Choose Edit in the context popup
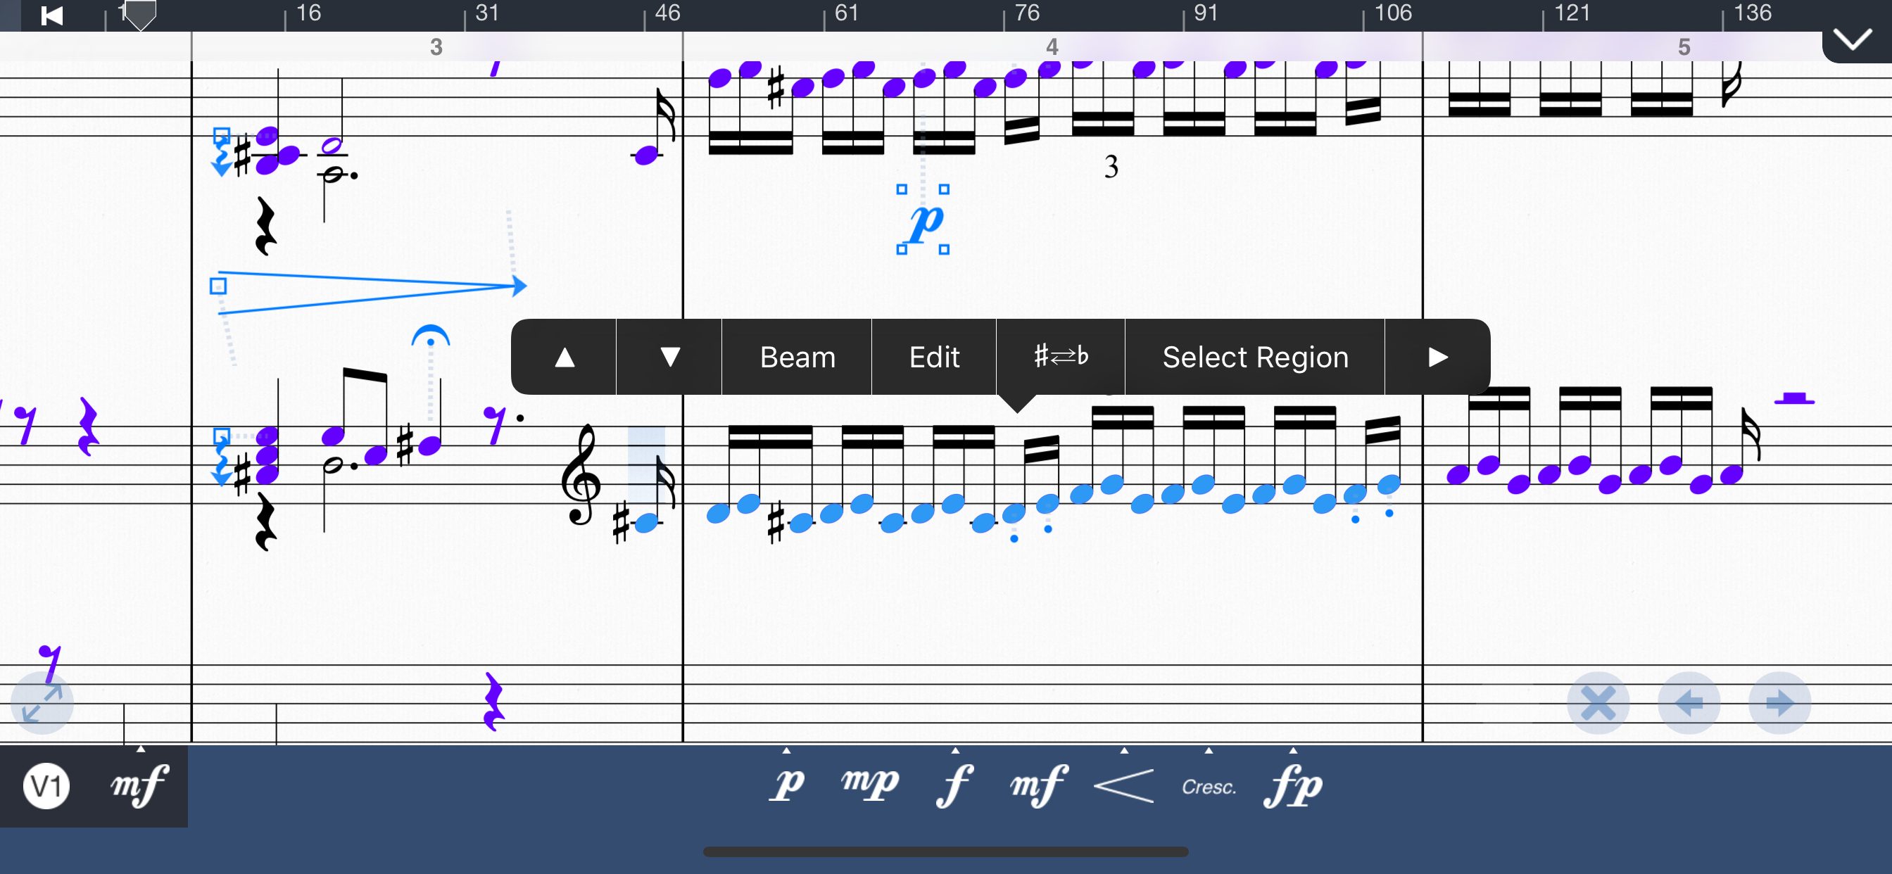 pyautogui.click(x=933, y=357)
